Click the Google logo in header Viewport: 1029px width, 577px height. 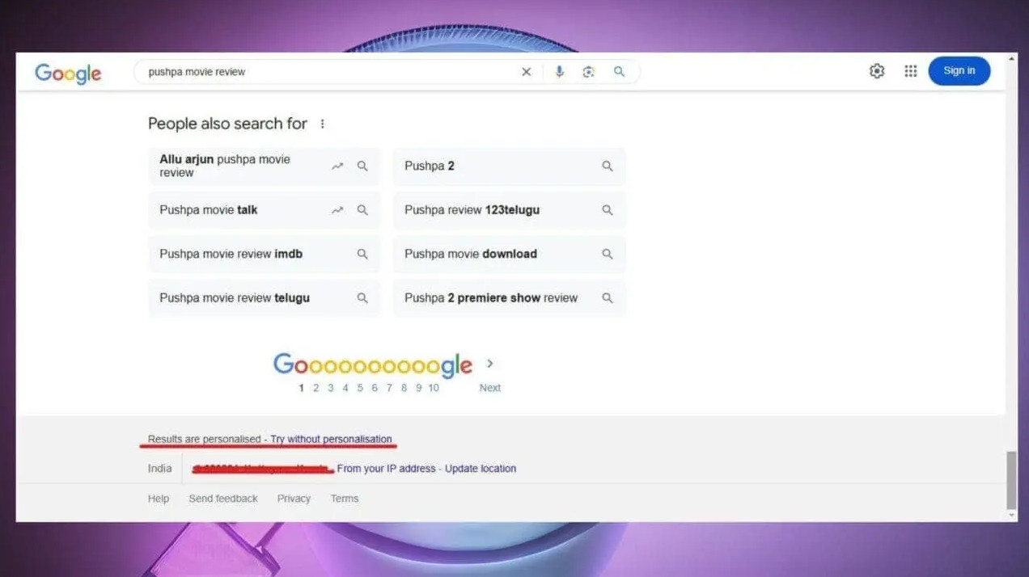[68, 73]
